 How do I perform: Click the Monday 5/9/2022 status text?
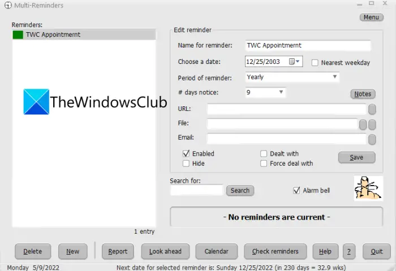pos(33,268)
